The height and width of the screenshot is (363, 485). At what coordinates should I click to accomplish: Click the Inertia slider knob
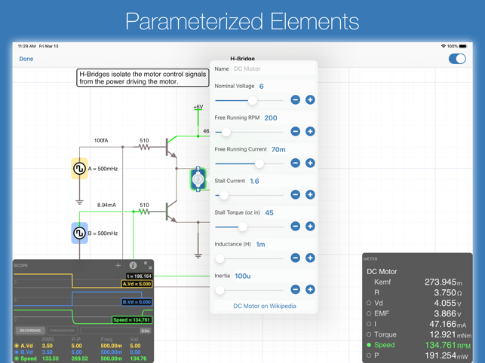(219, 290)
